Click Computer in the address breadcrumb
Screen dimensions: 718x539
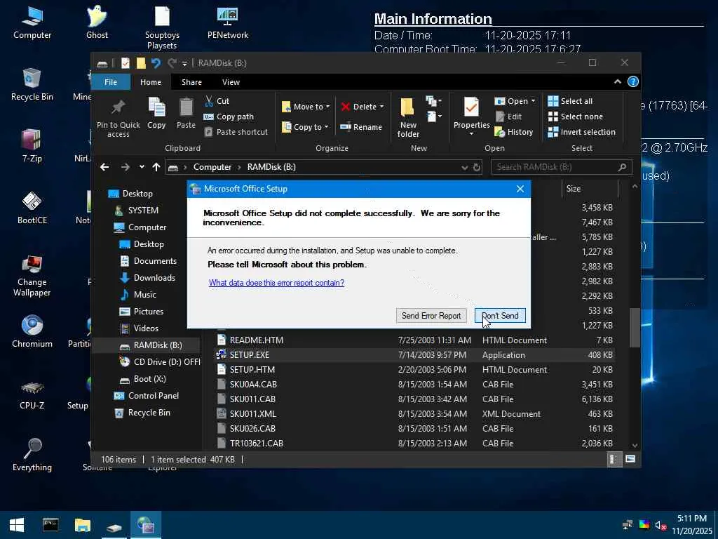pyautogui.click(x=212, y=167)
